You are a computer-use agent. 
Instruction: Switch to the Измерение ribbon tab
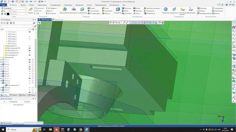[79, 5]
